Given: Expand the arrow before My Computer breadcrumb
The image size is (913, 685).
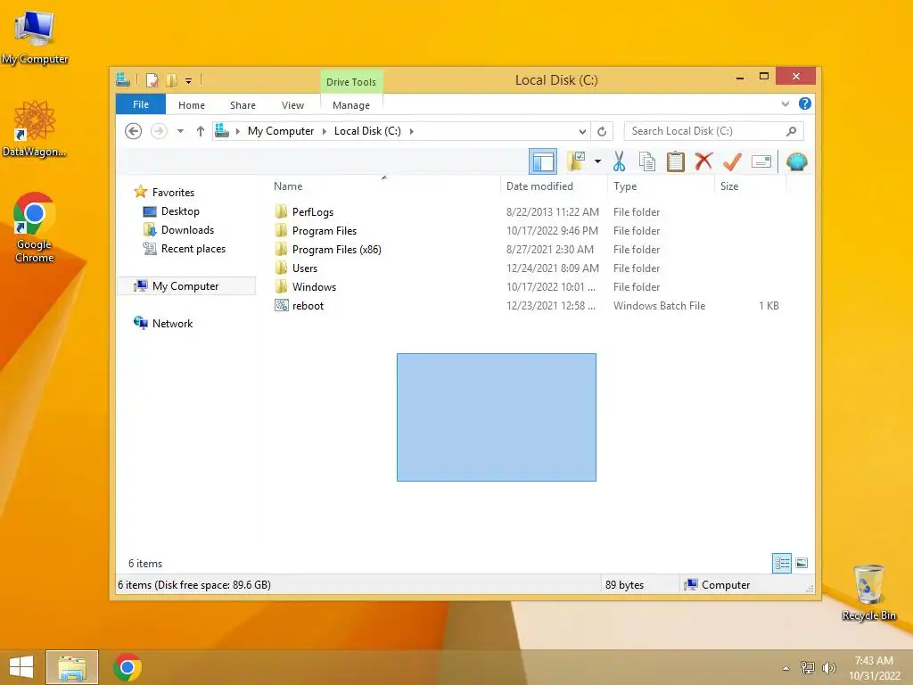Looking at the screenshot, I should 237,131.
